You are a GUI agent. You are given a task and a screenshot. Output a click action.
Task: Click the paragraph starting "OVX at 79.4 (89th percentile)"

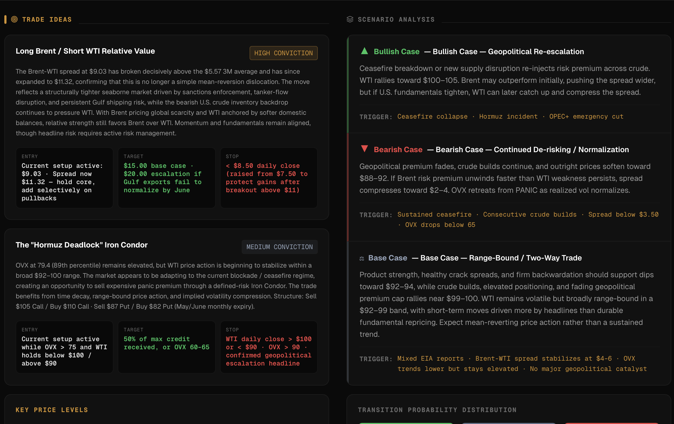[166, 286]
